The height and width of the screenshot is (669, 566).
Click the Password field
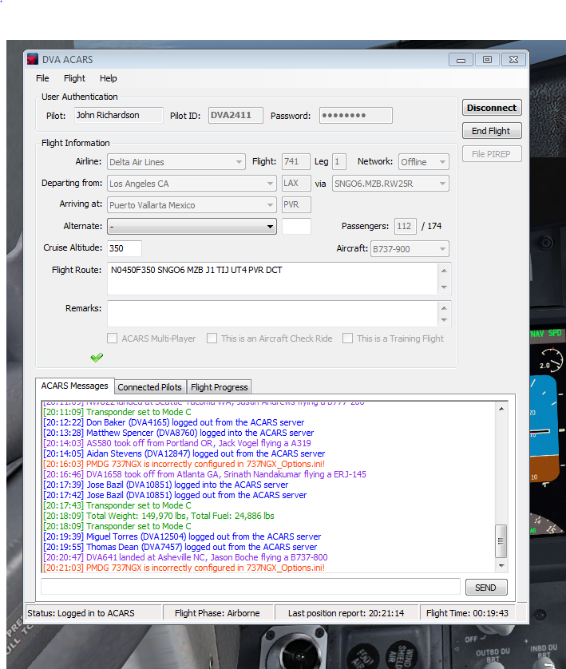[x=356, y=115]
